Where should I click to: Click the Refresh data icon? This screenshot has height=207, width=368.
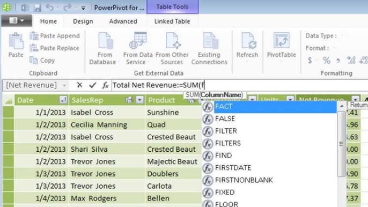click(248, 41)
